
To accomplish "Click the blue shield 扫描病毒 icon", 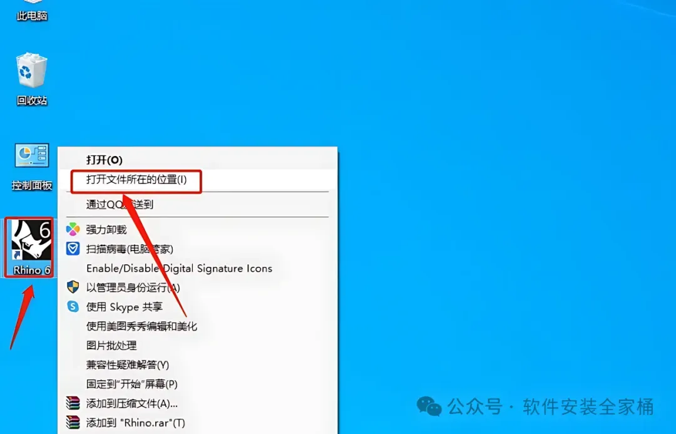I will [x=73, y=249].
